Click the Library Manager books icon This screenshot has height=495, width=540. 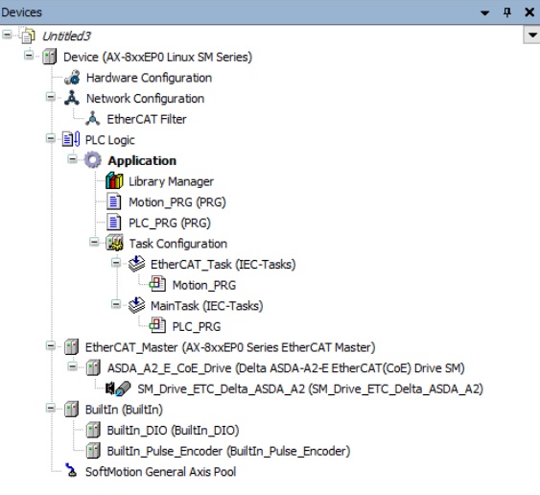click(114, 181)
